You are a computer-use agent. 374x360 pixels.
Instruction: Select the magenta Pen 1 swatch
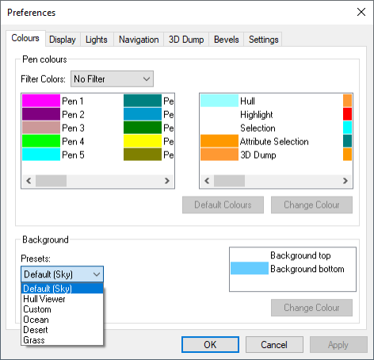tap(41, 101)
